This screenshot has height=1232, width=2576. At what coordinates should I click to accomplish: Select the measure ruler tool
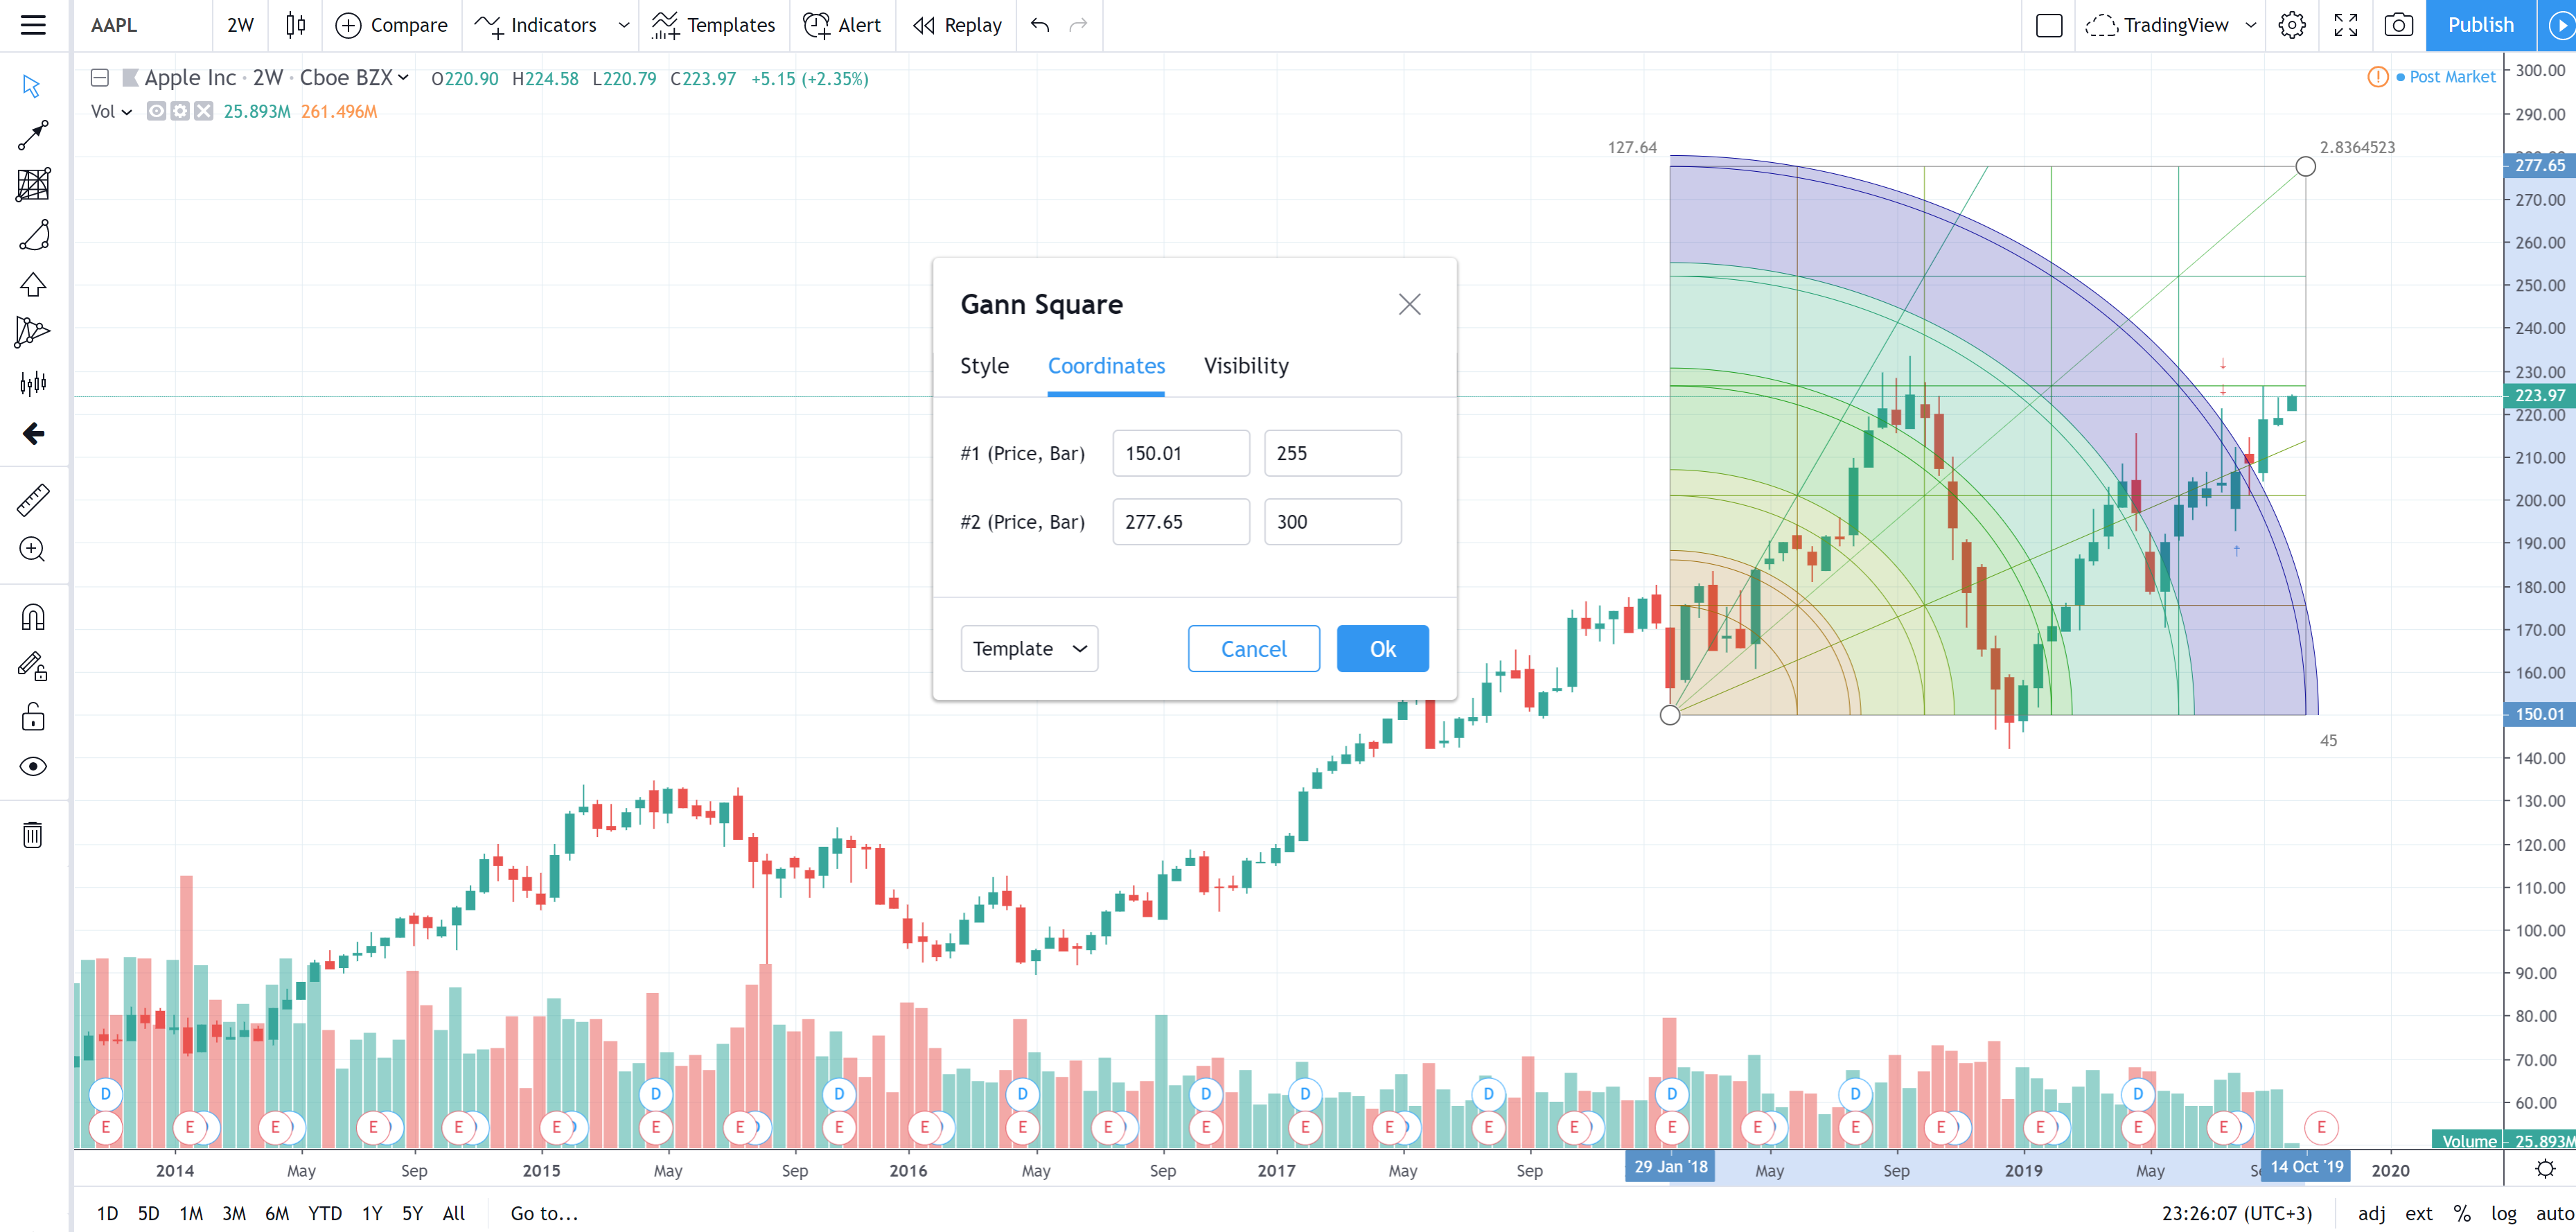tap(33, 499)
